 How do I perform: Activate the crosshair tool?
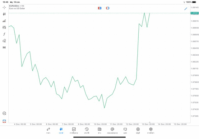click(4, 7)
